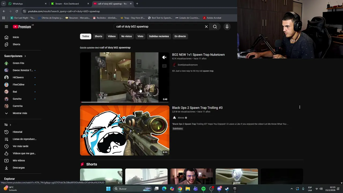
Task: Click the Chrome back arrow
Action: pyautogui.click(x=4, y=11)
